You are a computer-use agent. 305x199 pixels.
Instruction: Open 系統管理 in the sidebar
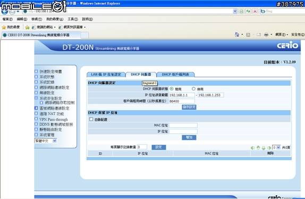point(47,135)
